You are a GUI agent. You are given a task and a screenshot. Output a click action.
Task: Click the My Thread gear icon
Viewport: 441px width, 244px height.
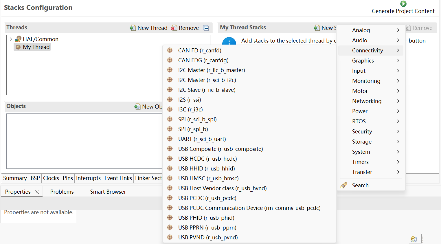tap(18, 47)
